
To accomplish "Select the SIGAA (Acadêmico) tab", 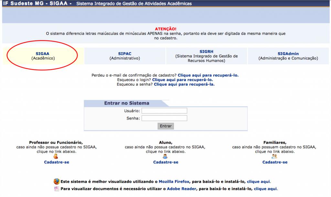I will [43, 56].
